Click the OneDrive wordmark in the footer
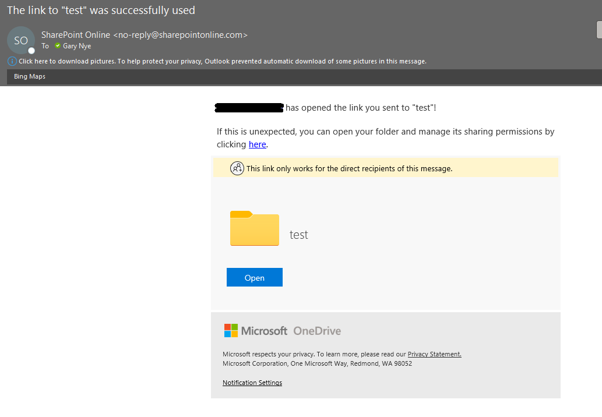 click(317, 331)
